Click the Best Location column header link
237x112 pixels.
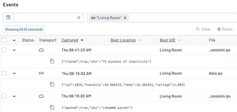(123, 40)
